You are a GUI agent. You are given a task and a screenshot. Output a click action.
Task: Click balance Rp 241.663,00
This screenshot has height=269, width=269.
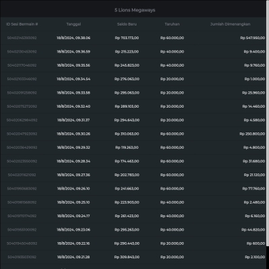[127, 188]
